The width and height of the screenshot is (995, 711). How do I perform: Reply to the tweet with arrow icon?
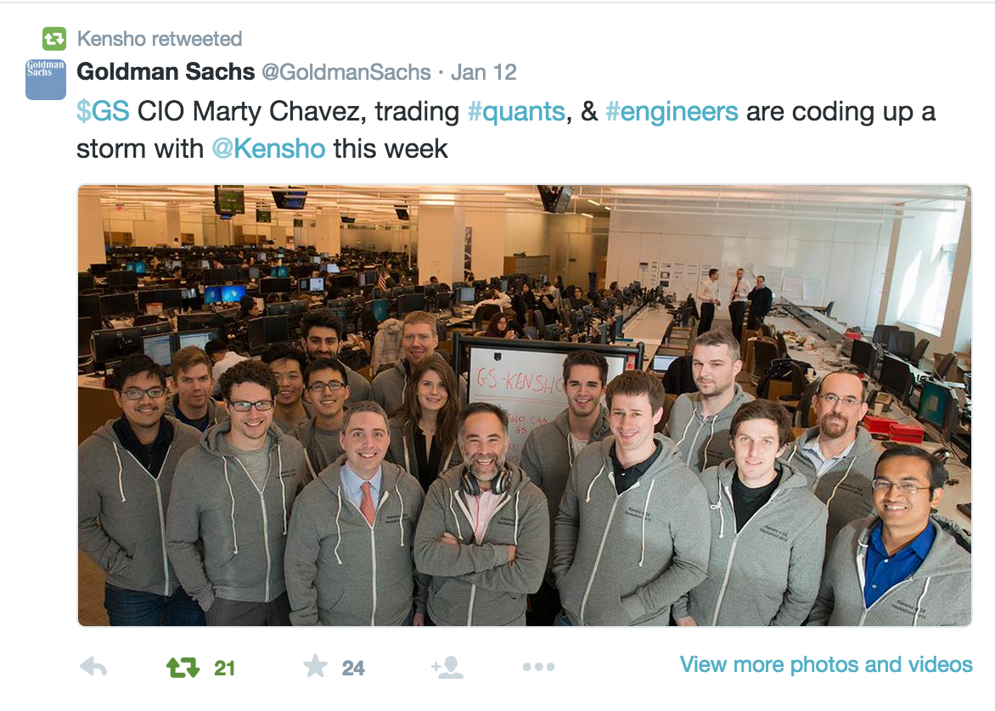point(93,667)
